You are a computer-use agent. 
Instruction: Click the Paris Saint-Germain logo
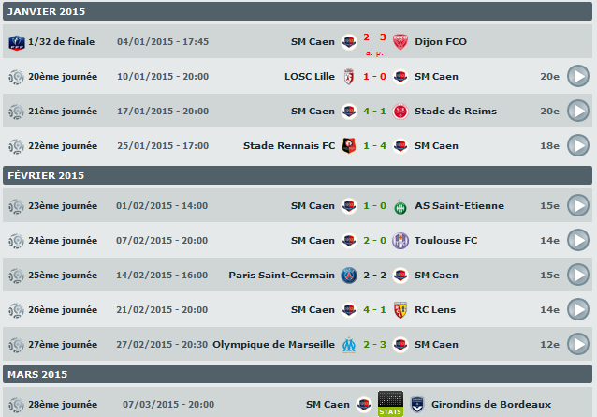(349, 276)
